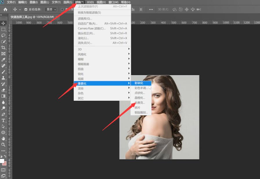Select the Gradient tool

[x=3, y=96]
